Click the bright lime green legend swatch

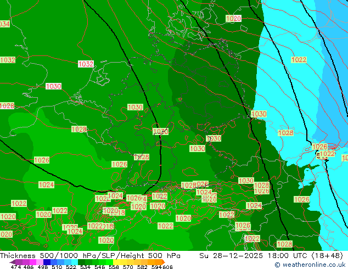tap(110, 262)
